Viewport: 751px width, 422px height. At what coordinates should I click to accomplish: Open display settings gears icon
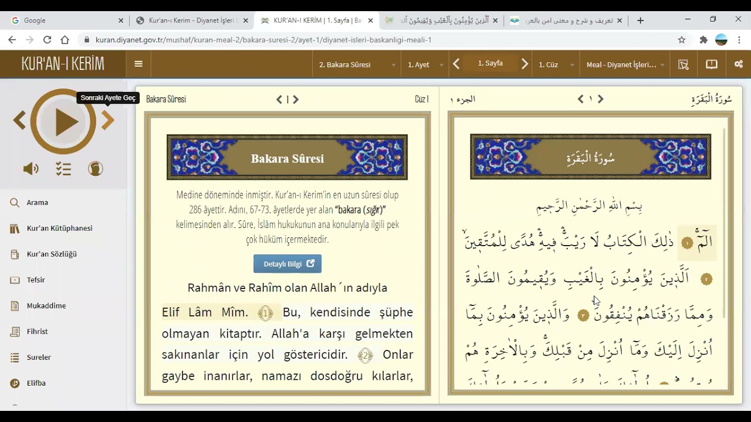click(739, 64)
